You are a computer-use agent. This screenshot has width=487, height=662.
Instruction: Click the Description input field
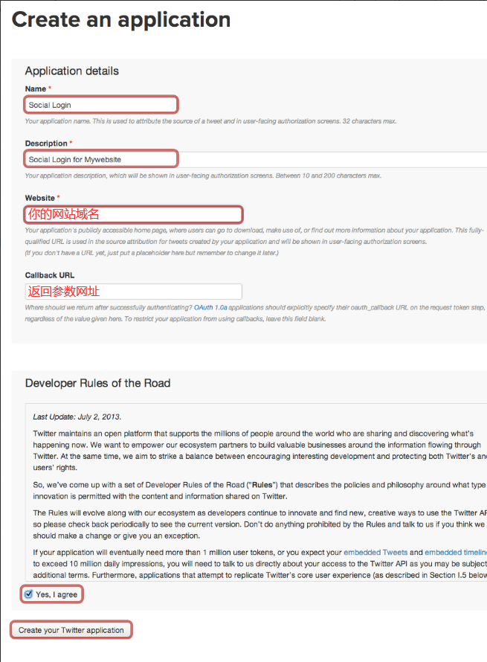pyautogui.click(x=256, y=160)
